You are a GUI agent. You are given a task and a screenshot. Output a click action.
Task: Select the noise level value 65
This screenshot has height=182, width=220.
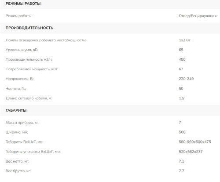point(181,50)
